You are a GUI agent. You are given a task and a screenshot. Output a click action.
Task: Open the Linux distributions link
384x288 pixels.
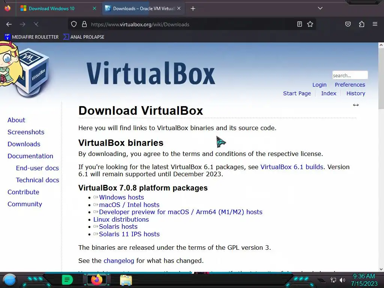point(121,219)
